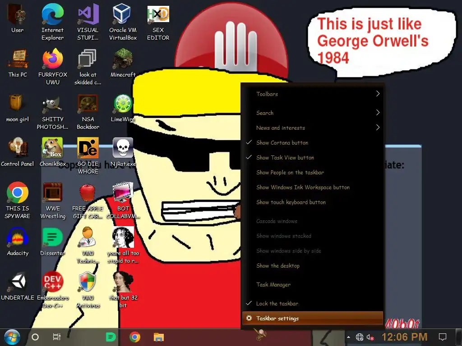462x346 pixels.
Task: Open the 'that but 32 bit' icon
Action: click(123, 290)
